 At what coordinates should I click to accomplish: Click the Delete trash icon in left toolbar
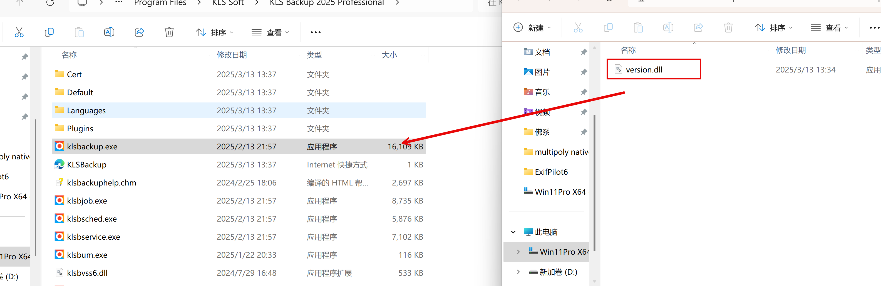169,32
